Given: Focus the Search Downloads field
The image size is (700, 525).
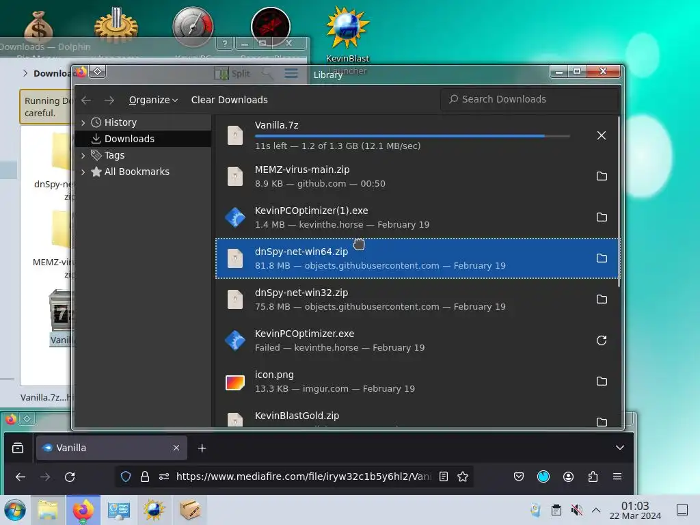Looking at the screenshot, I should pos(530,99).
